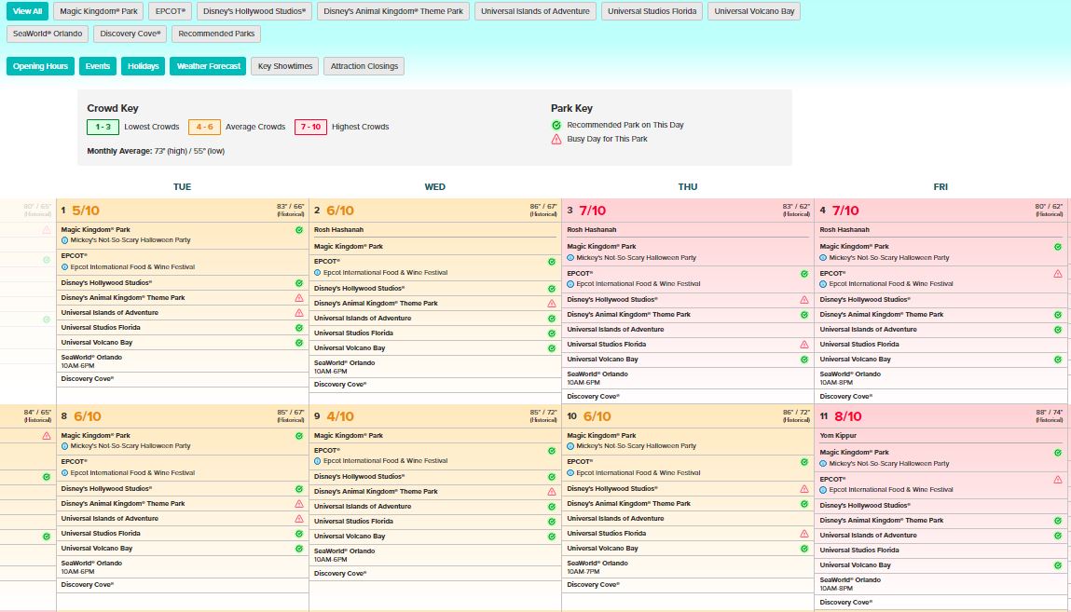Toggle the Opening Hours filter
Viewport: 1071px width, 612px height.
[40, 66]
